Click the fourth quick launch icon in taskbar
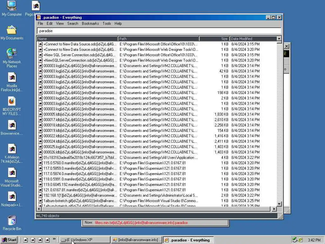The width and height of the screenshot is (325, 244). 48,240
